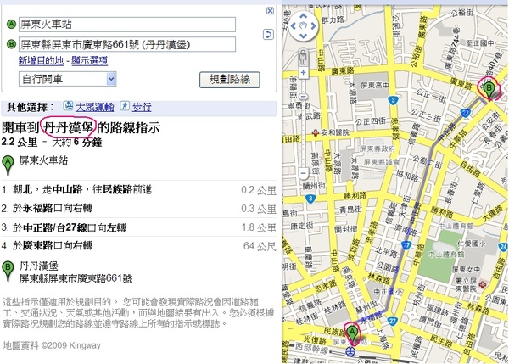Click the Street View pegman icon
509x364 pixels.
(x=302, y=55)
